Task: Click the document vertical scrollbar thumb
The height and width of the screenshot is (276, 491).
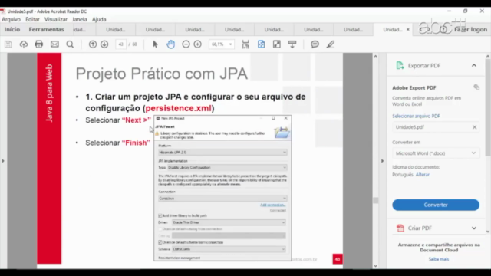Action: point(375,201)
